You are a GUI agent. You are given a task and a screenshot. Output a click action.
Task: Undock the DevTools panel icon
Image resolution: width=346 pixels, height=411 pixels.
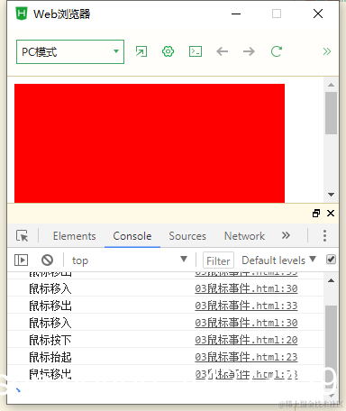click(316, 213)
